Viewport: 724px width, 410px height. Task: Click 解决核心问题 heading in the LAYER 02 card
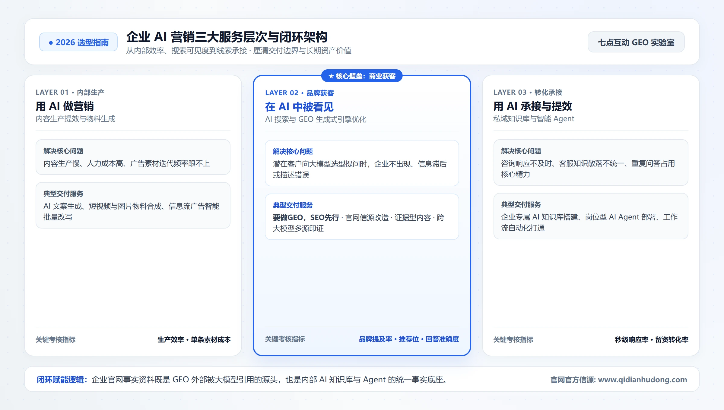pos(293,151)
